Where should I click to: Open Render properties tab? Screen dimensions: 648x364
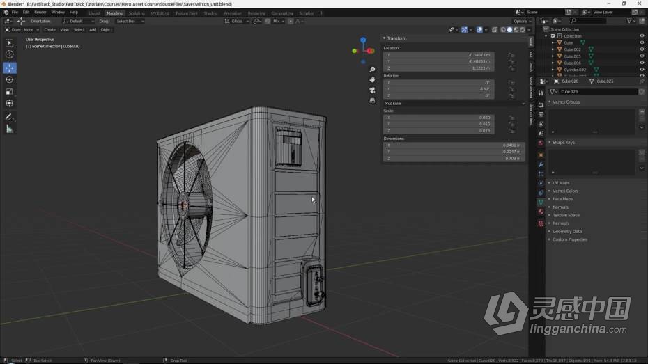(x=541, y=105)
